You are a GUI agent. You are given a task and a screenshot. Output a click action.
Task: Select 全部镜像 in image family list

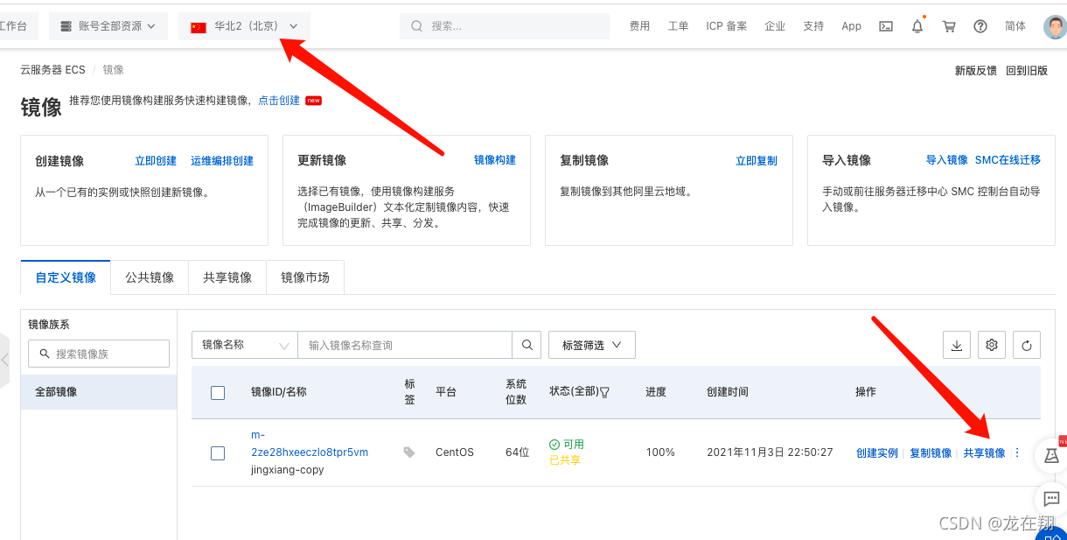[99, 392]
